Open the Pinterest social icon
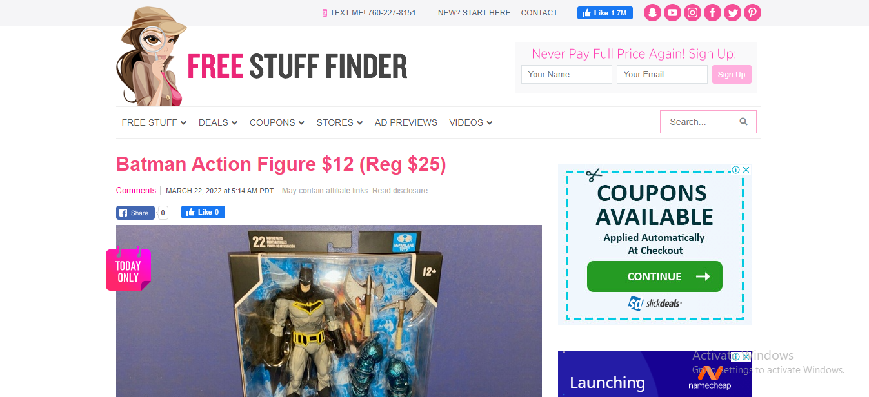Screen dimensions: 869x397 [752, 13]
